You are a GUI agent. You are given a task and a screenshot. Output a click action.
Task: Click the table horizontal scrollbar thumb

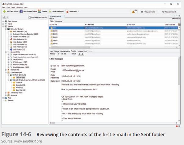pos(71,47)
